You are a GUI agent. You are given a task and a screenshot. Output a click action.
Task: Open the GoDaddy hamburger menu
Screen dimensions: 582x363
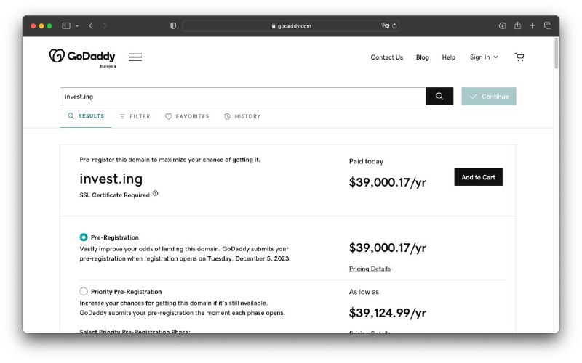[x=135, y=57]
